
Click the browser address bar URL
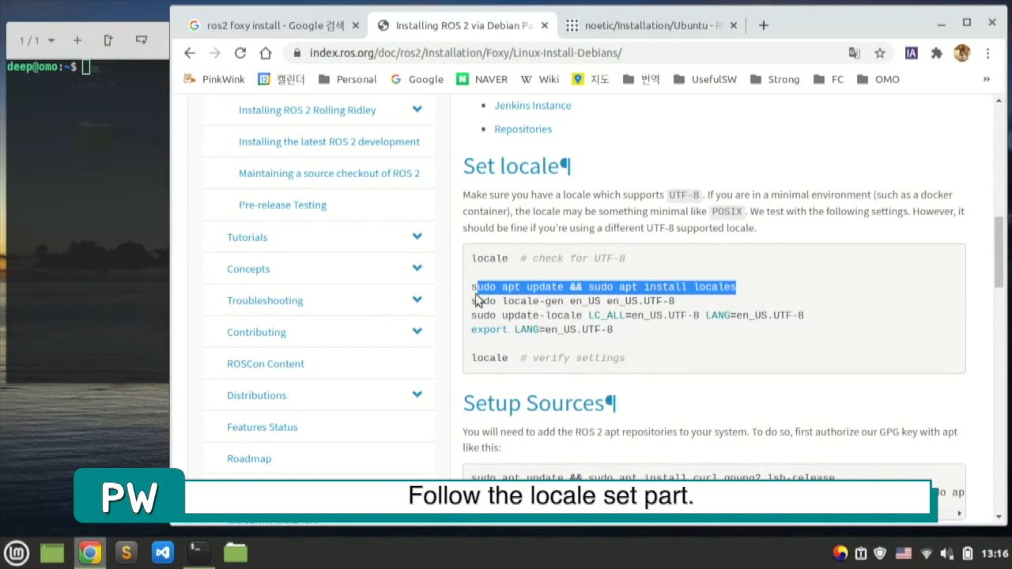465,53
